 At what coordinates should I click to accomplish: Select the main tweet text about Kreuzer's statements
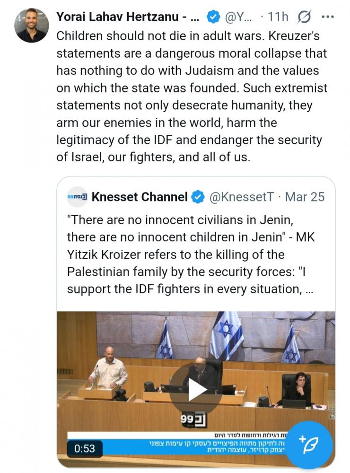pyautogui.click(x=192, y=96)
